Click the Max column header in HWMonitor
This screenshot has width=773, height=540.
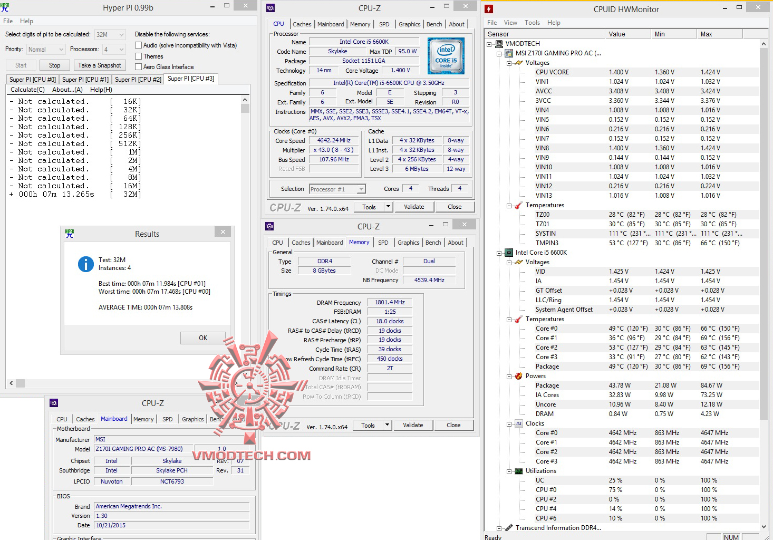(x=719, y=34)
